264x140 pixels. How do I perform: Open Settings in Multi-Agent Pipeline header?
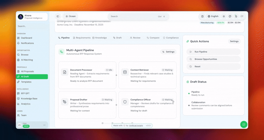click(x=168, y=52)
